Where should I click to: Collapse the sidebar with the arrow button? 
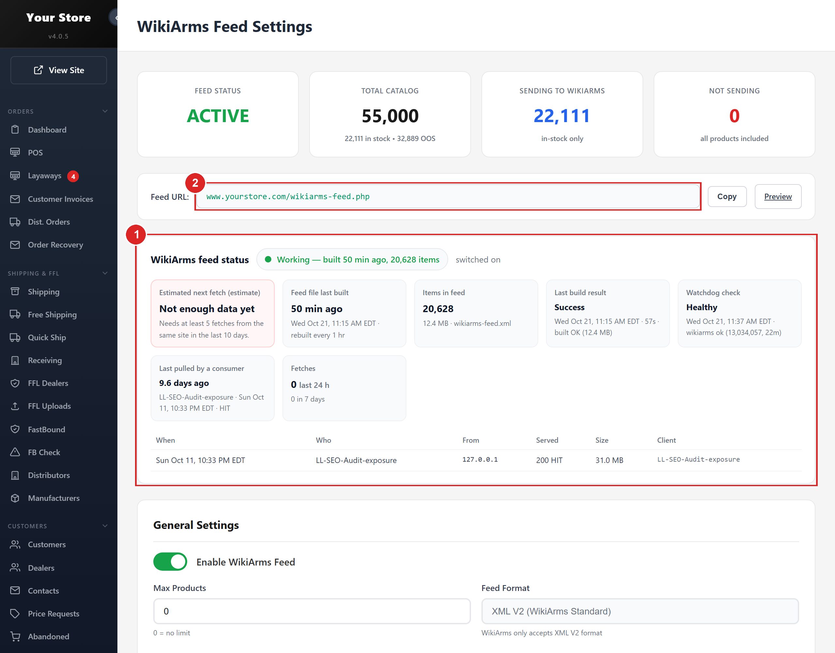pos(114,18)
